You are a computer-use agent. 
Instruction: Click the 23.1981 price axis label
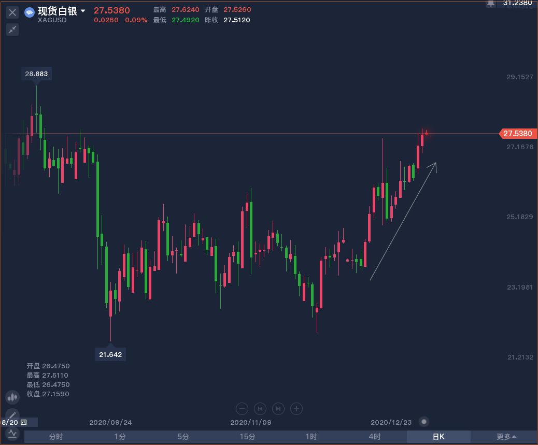point(520,287)
